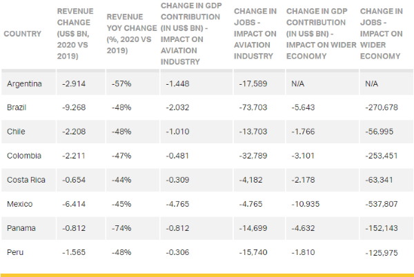This screenshot has height=277, width=414.
Task: Select Colombia's wider economy GDP value -3.101
Action: point(301,156)
